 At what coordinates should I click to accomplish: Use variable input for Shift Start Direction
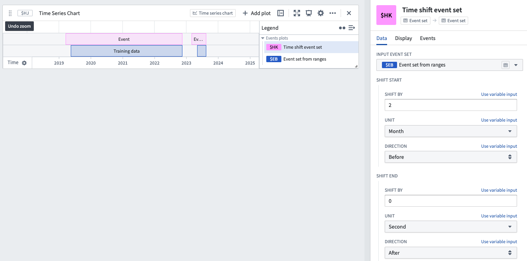pos(499,146)
